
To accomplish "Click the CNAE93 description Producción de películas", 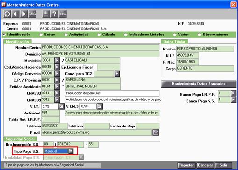I will tap(112, 93).
